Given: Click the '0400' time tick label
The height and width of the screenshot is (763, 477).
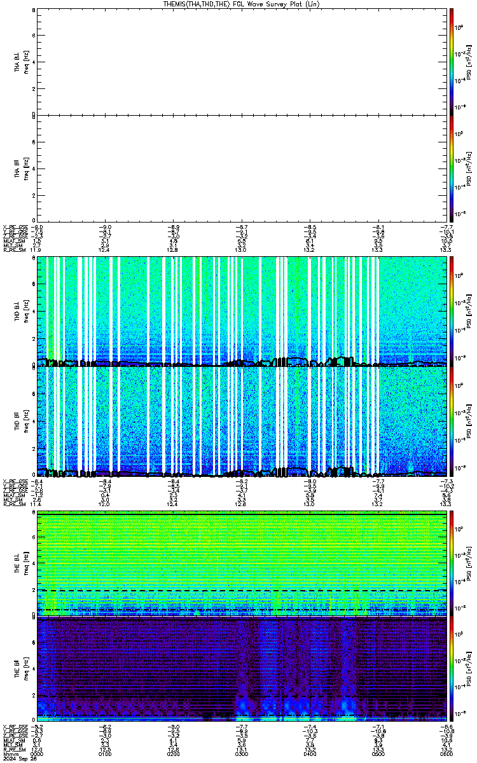Looking at the screenshot, I should pyautogui.click(x=310, y=755).
